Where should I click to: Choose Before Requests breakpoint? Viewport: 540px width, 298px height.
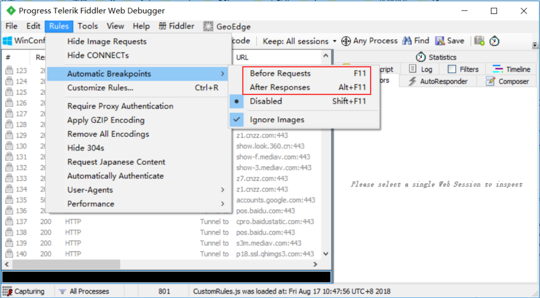(304, 73)
